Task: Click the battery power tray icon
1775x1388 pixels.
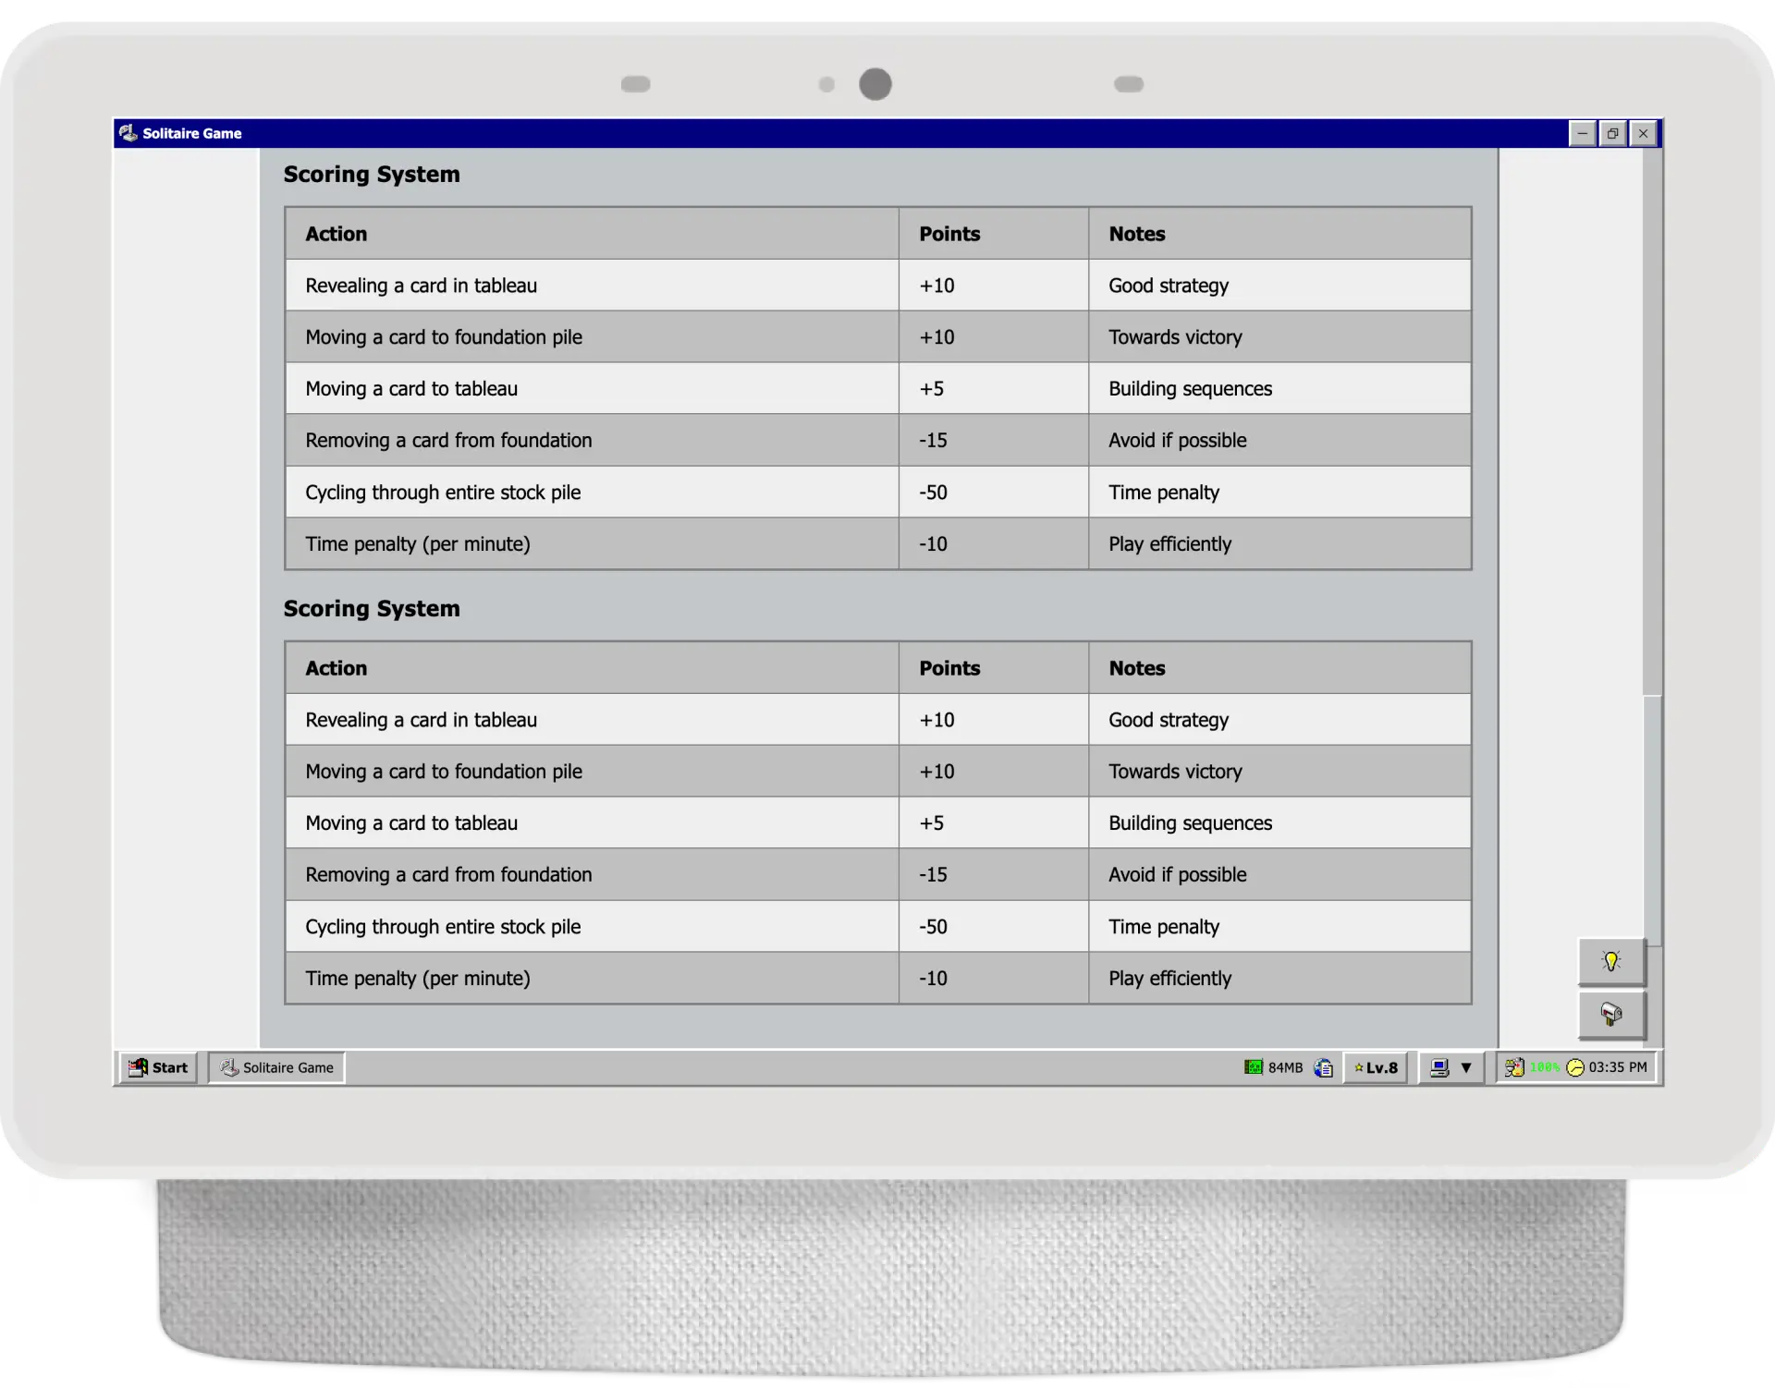Action: point(1514,1067)
